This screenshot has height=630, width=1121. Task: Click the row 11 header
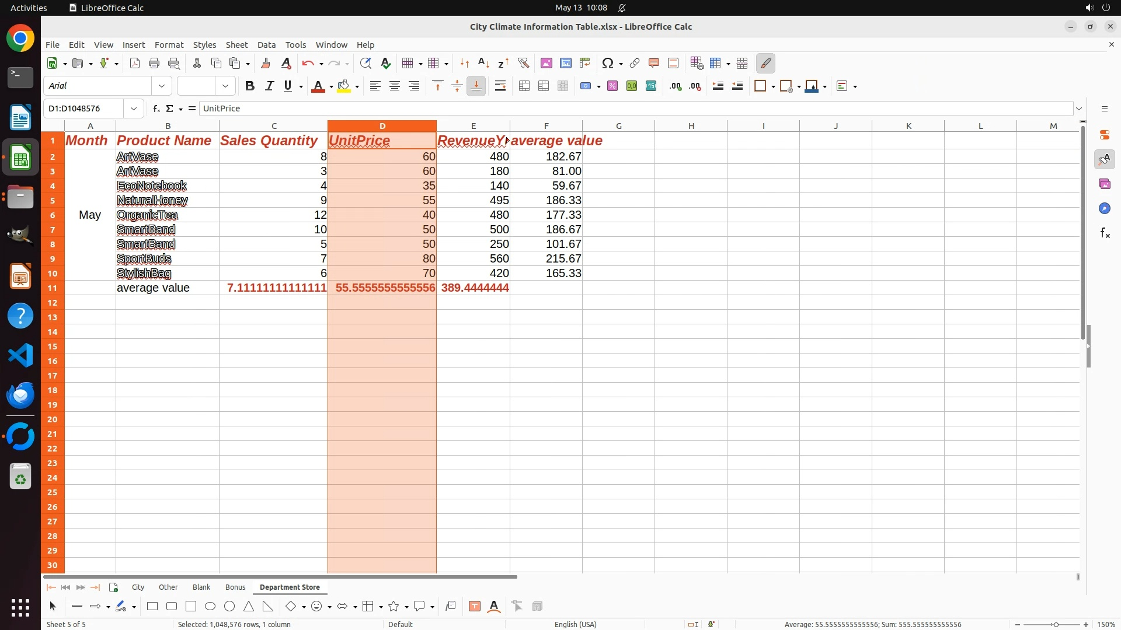click(53, 288)
